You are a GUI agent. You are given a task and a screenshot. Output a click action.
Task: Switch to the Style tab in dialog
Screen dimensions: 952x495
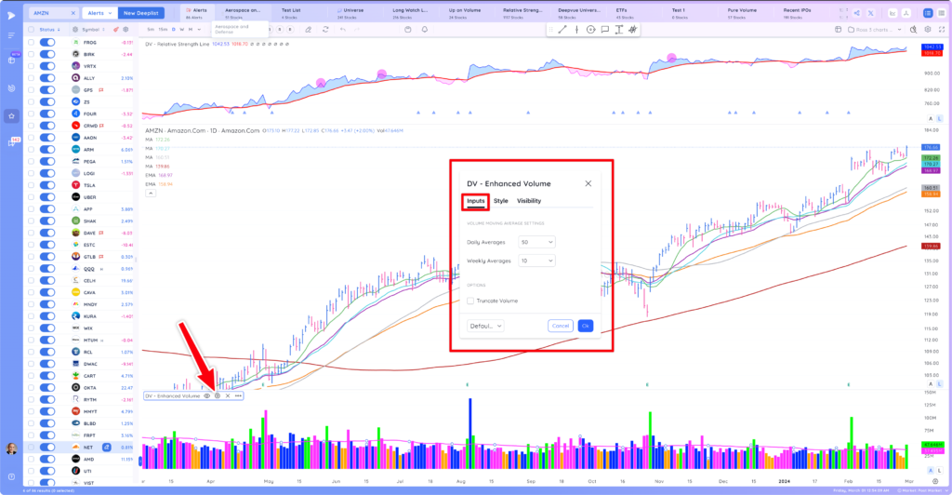pyautogui.click(x=501, y=201)
